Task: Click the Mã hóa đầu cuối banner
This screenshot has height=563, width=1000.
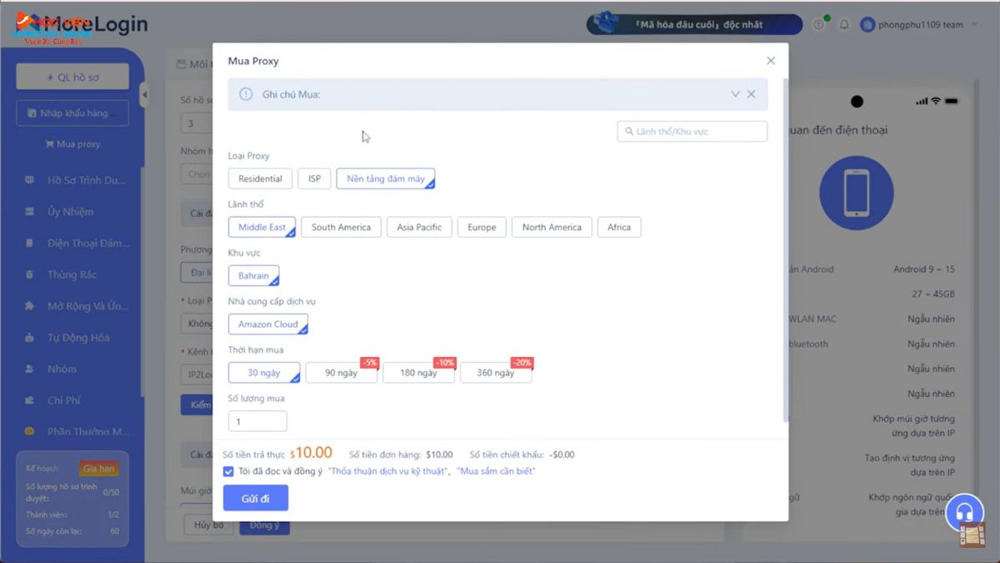Action: pyautogui.click(x=695, y=24)
